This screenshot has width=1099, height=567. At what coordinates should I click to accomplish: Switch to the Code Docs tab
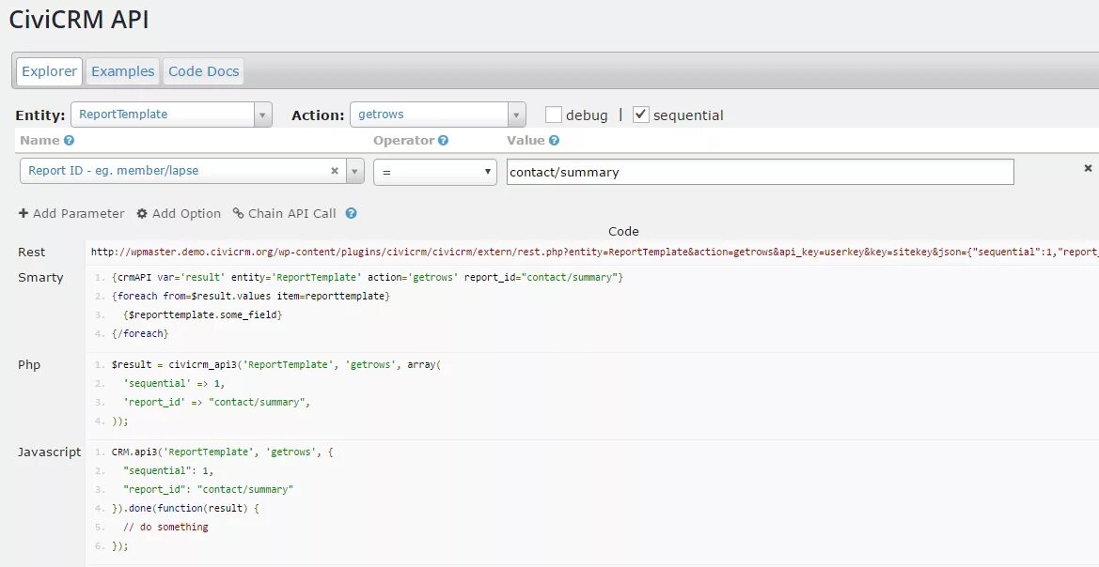(203, 71)
